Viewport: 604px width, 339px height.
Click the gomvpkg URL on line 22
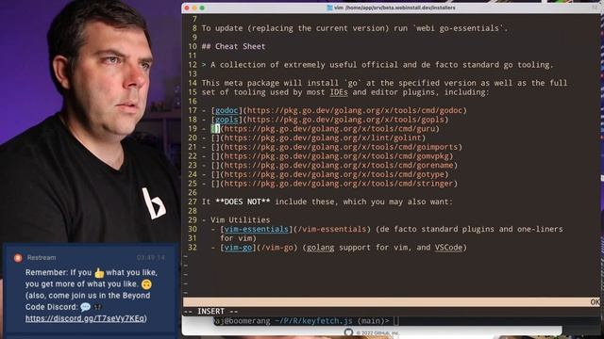tap(336, 156)
